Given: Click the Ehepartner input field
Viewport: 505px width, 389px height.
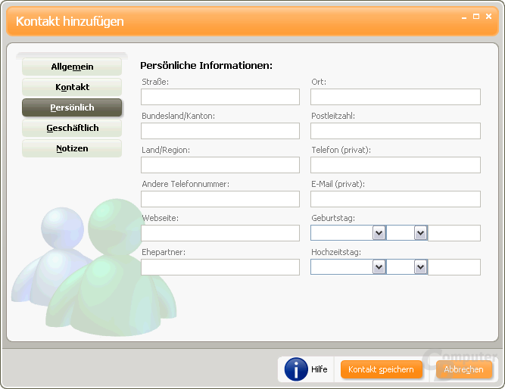Looking at the screenshot, I should click(x=220, y=267).
